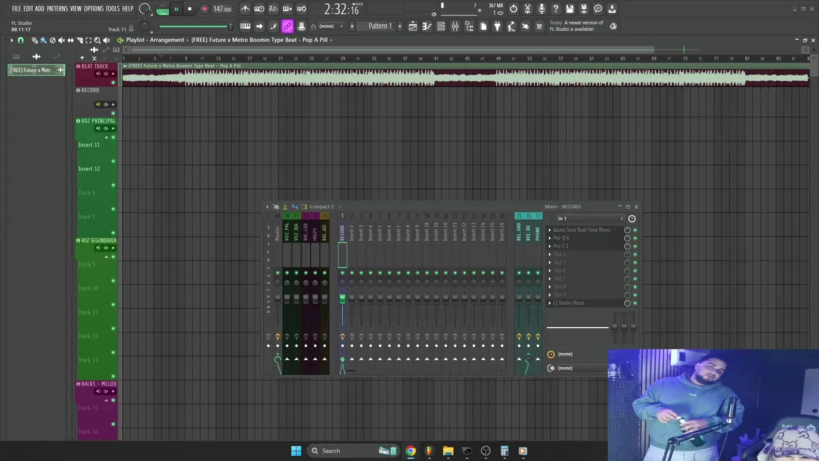Enable wait for input before recording
Screen dimensions: 819x461
tap(259, 9)
